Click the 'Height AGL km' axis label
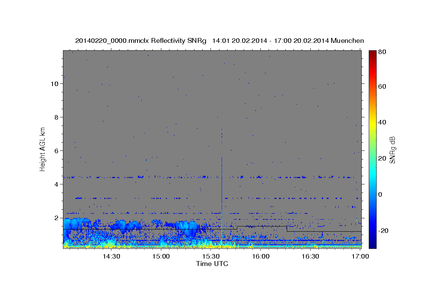Screen dimensions: 447x298 (x=43, y=149)
